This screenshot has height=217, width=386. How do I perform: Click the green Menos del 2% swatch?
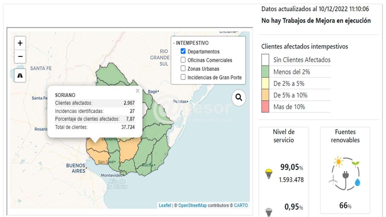point(265,72)
